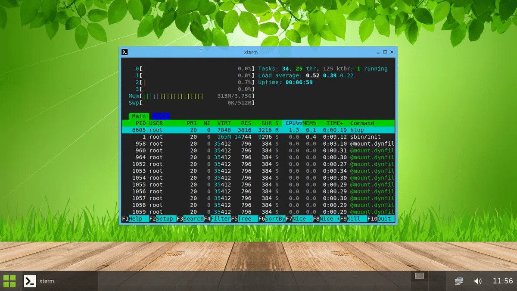Open the green grid start menu
The image size is (517, 291).
(9, 281)
